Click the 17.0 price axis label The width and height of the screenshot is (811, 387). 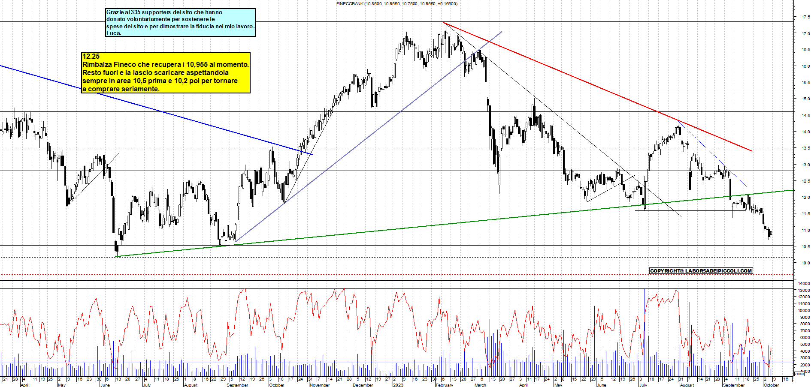805,33
